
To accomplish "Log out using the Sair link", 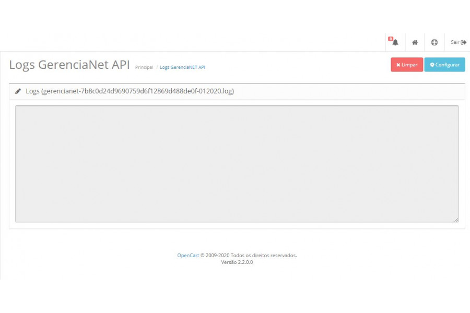I will click(459, 42).
